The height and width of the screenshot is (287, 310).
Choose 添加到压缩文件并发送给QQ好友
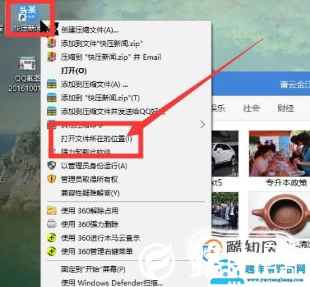(113, 111)
